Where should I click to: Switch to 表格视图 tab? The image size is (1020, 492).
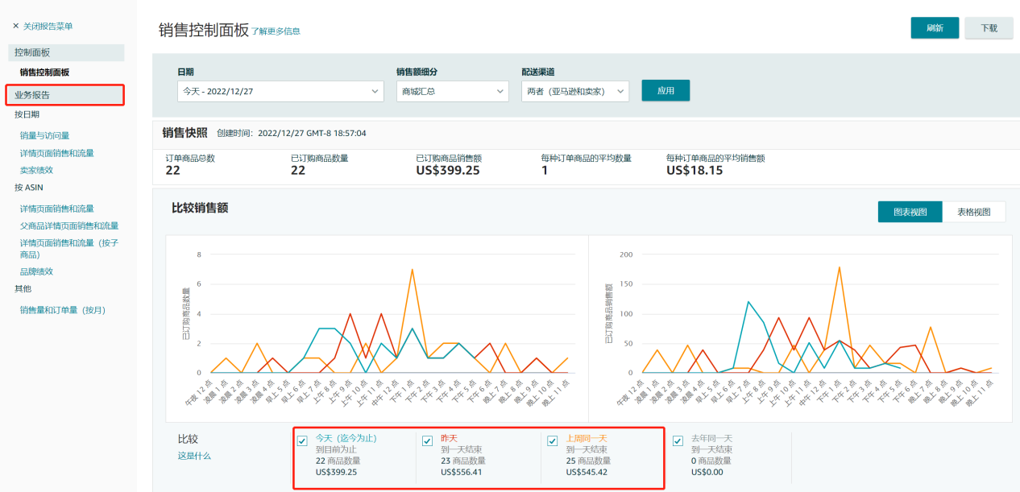(x=973, y=213)
